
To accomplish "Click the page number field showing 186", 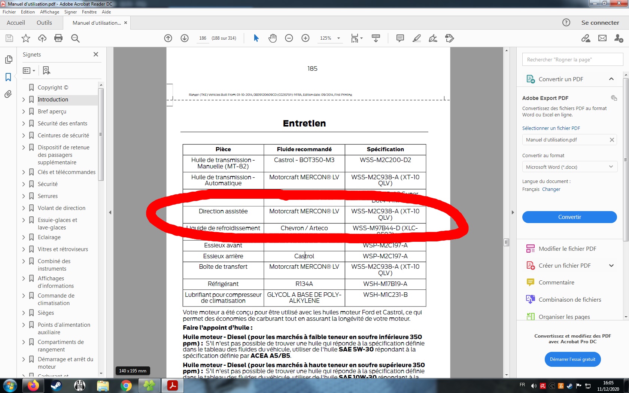I will 203,38.
